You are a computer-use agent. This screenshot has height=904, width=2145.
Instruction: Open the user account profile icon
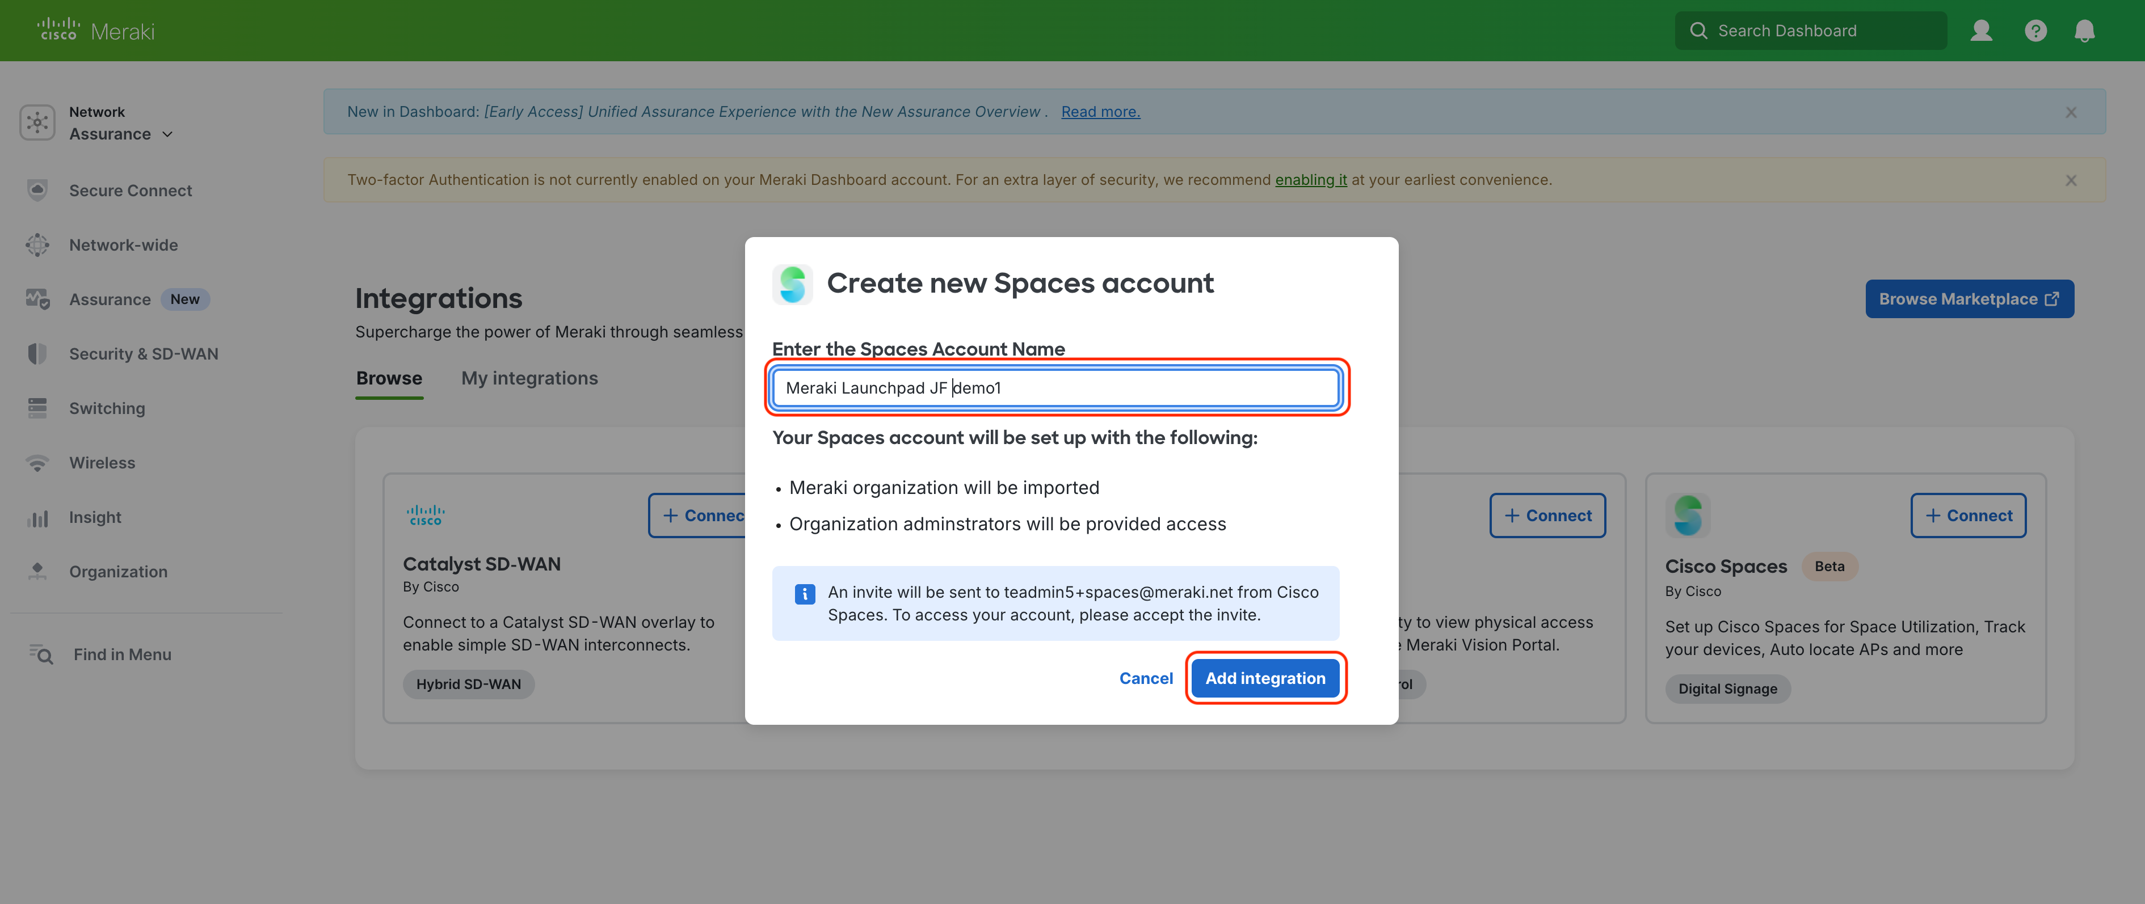(1981, 31)
